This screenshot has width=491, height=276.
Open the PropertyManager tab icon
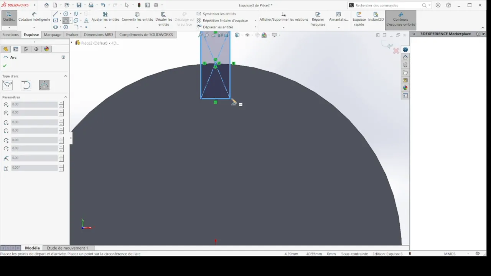16,49
